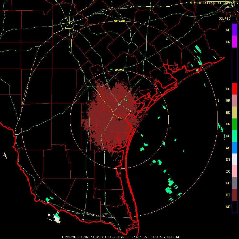This screenshot has height=239, width=239.
Task: Click the [CLAS] label
Action: point(224,19)
